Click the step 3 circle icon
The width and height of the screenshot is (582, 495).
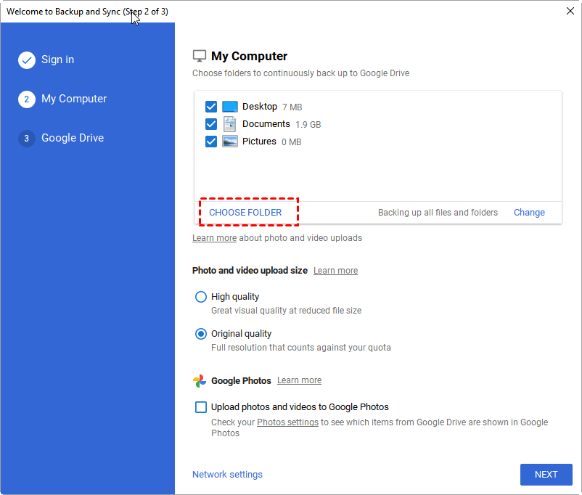point(27,139)
